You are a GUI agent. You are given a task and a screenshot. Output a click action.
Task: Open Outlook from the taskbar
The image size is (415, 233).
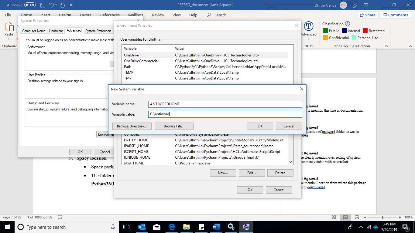tap(142, 227)
